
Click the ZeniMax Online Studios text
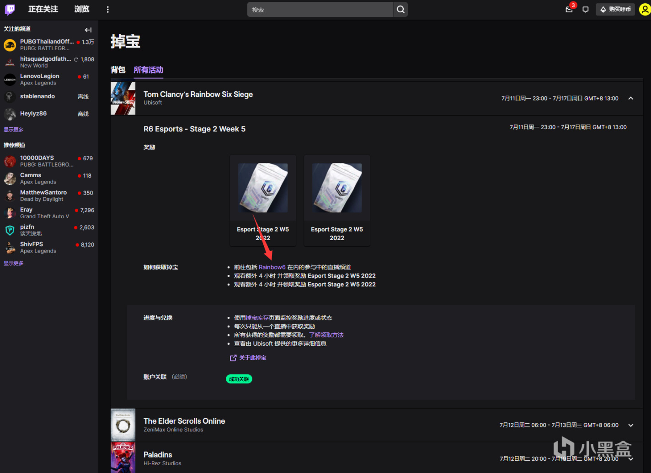point(173,430)
